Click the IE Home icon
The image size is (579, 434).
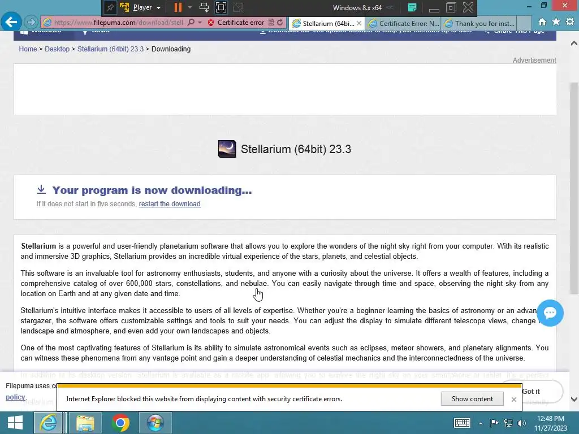542,22
